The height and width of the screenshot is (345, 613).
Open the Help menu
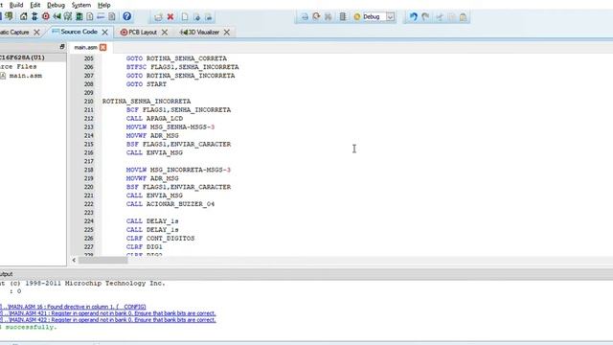click(x=103, y=5)
